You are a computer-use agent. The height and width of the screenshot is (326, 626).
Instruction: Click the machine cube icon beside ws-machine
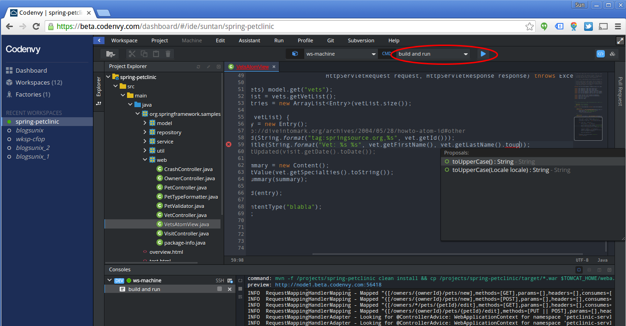coord(295,54)
